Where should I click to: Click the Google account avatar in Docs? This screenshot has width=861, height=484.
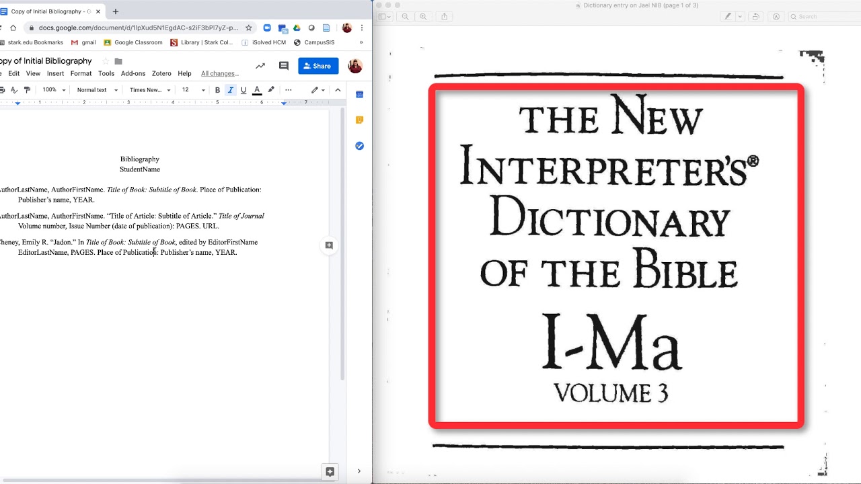click(x=355, y=66)
